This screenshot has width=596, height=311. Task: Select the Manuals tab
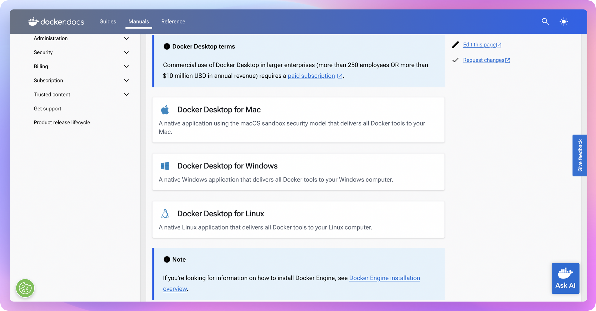point(139,21)
